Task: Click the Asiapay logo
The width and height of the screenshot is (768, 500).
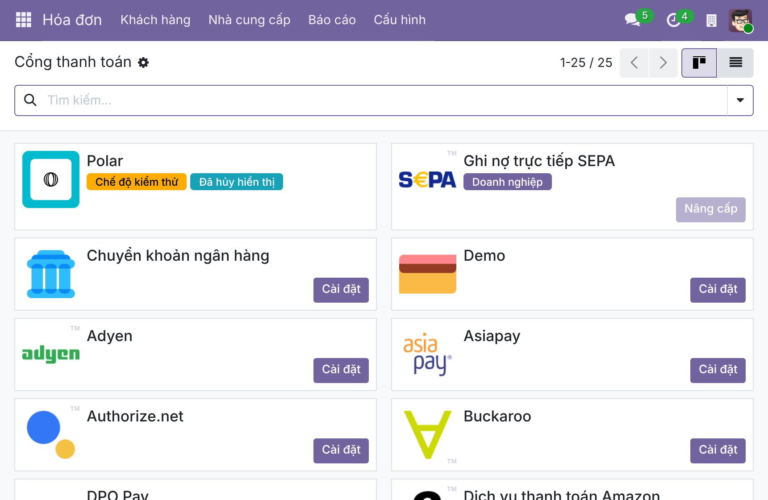Action: 428,354
